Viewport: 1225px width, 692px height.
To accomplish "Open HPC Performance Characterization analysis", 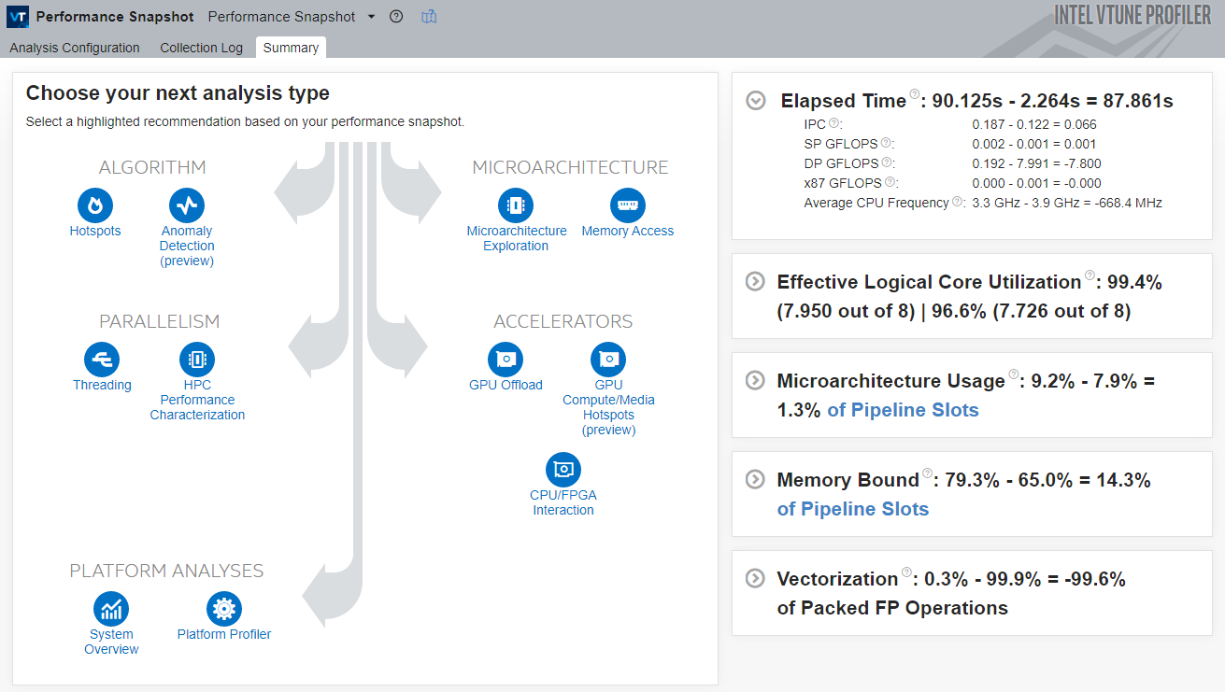I will [x=197, y=360].
